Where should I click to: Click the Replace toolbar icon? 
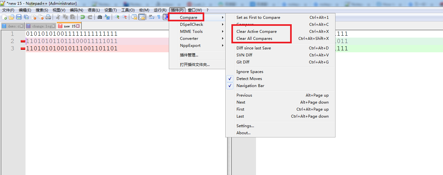[x=107, y=17]
